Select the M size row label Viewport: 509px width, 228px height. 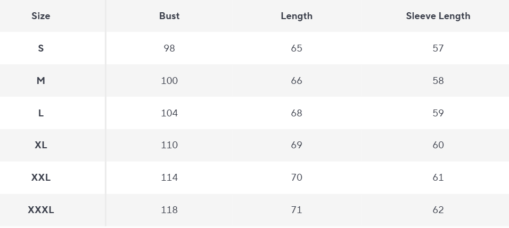(x=41, y=81)
